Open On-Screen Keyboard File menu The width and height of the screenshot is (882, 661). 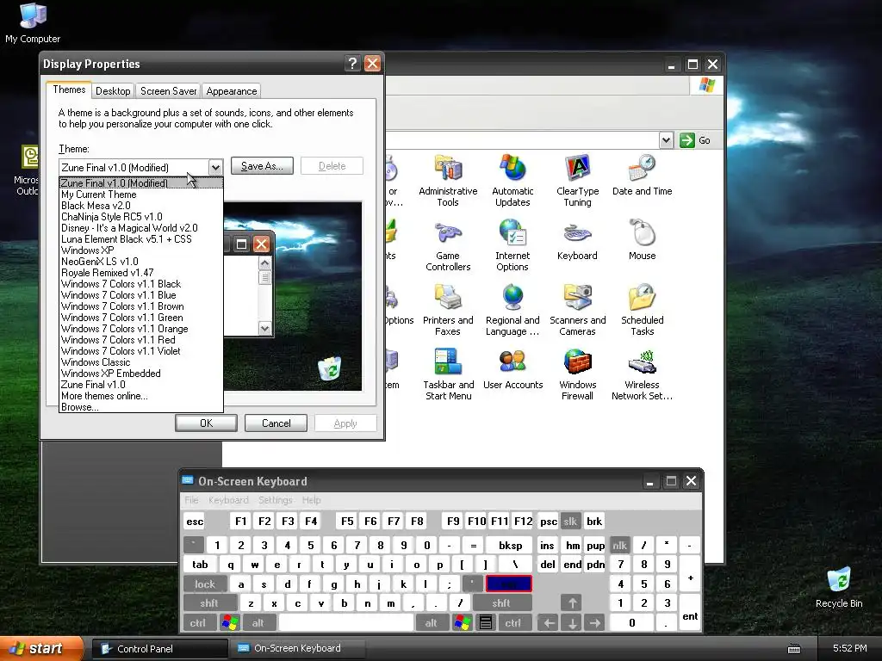[x=192, y=500]
